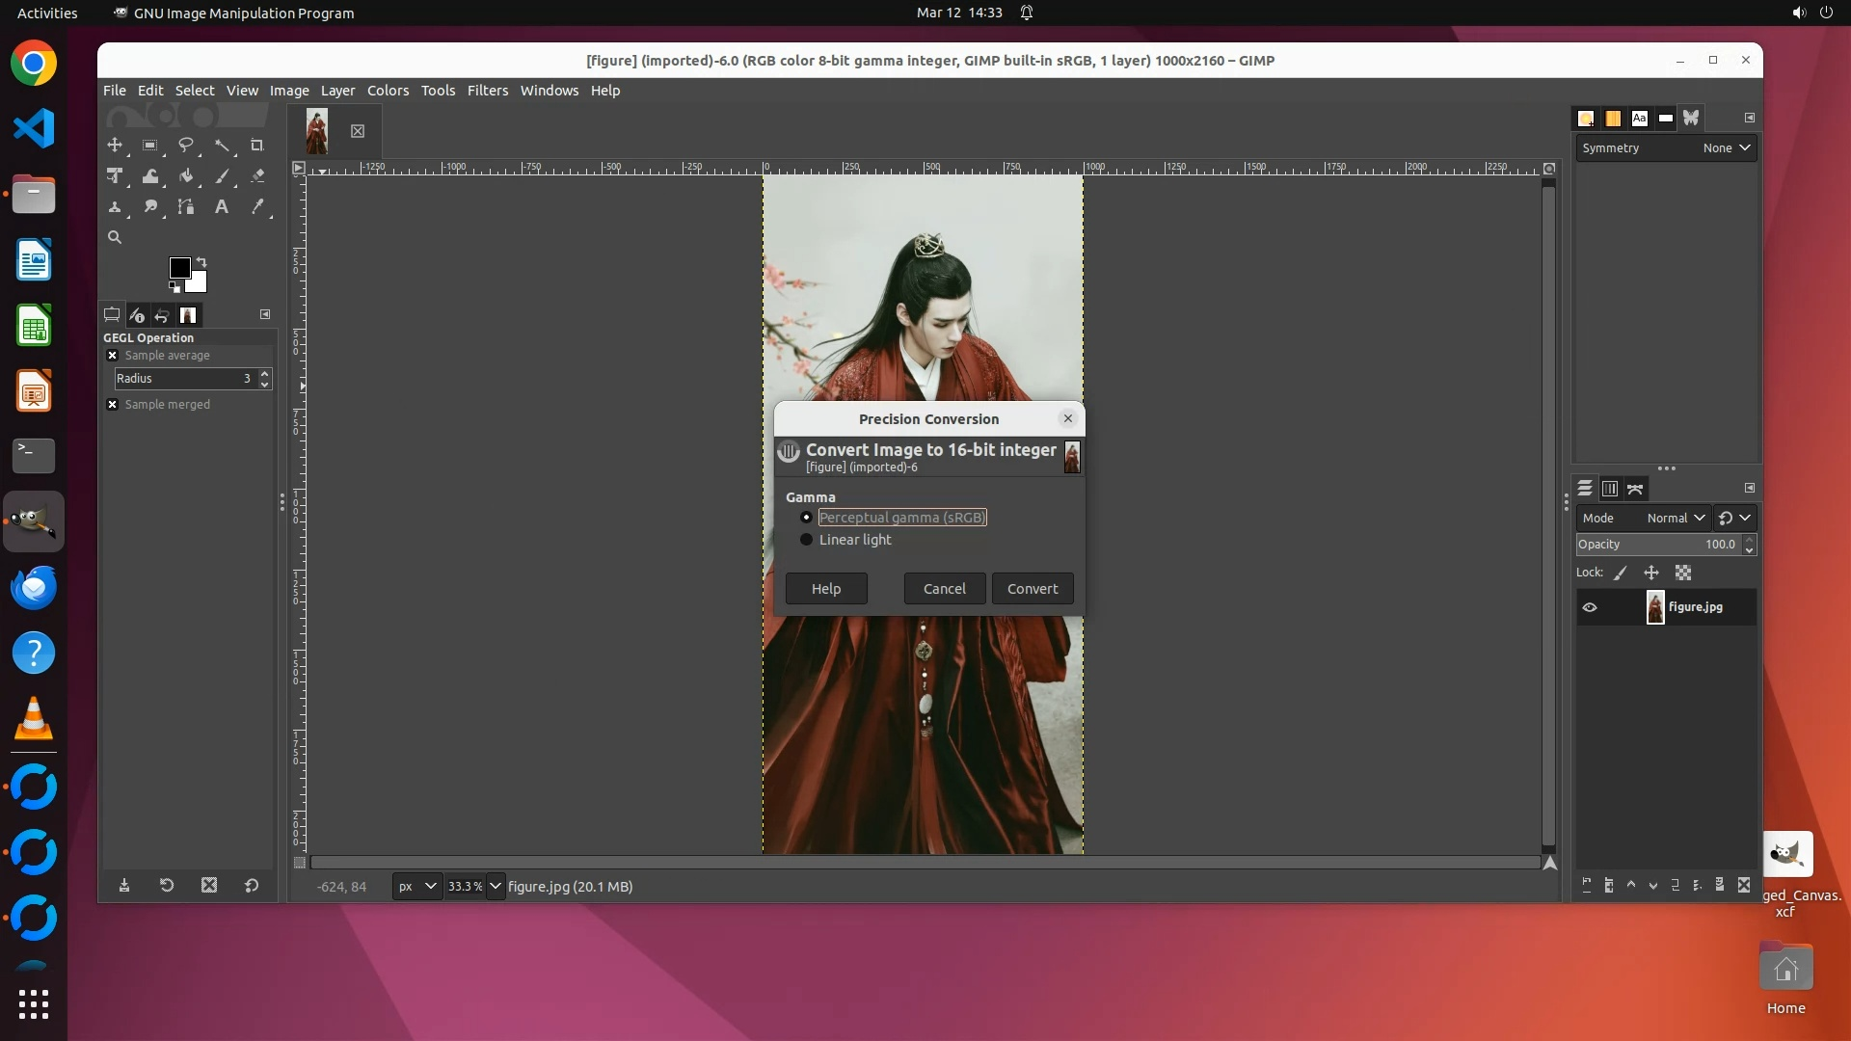Select the Free Select lasso tool
This screenshot has height=1041, width=1851.
pos(186,146)
